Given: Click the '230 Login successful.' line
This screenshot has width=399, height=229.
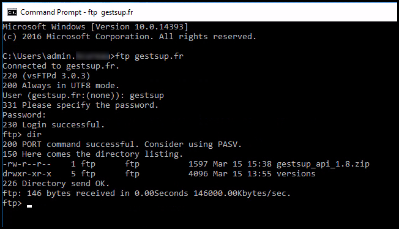Looking at the screenshot, I should 53,125.
